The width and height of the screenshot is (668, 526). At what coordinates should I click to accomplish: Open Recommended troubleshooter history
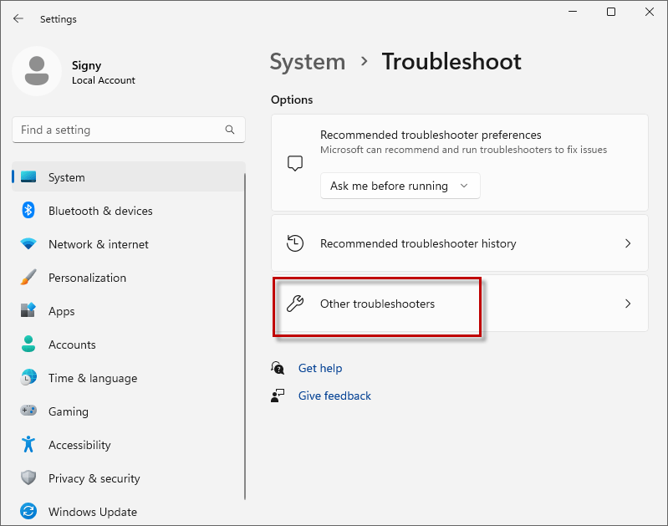coord(460,243)
